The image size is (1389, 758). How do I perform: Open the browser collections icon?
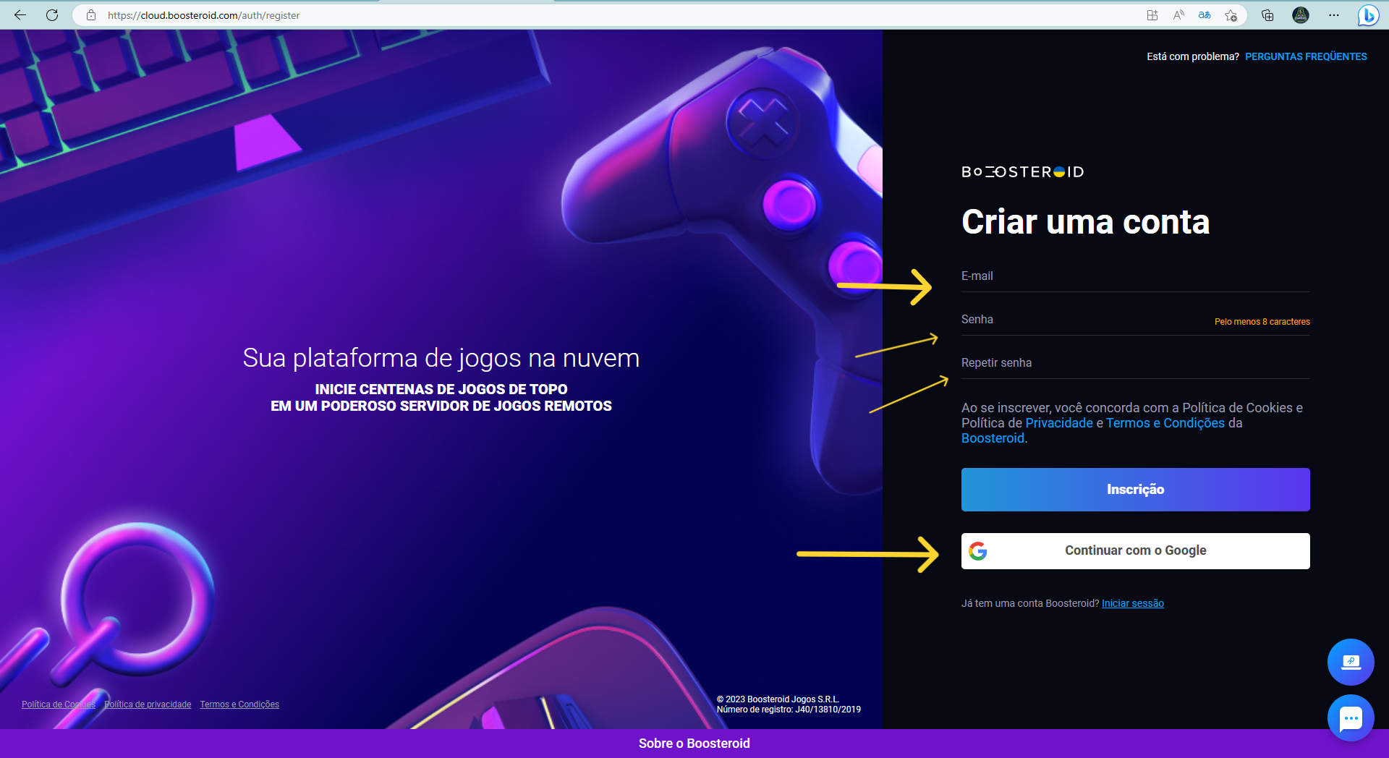point(1267,15)
